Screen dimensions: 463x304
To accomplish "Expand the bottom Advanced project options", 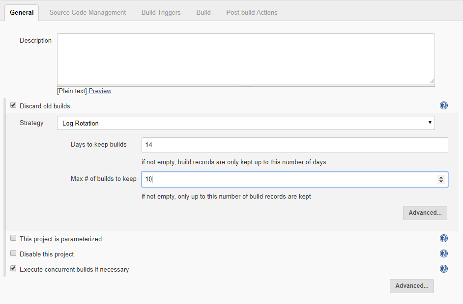I will (411, 286).
